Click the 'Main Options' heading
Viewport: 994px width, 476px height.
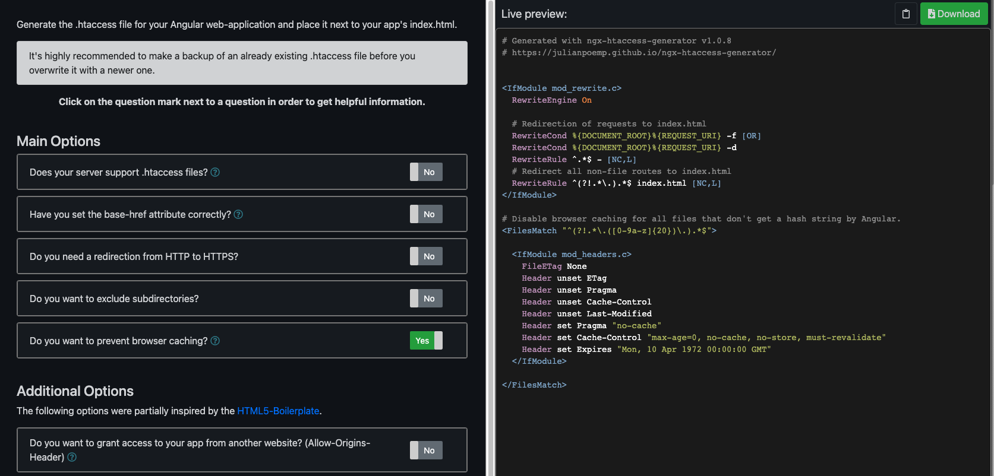coord(58,141)
